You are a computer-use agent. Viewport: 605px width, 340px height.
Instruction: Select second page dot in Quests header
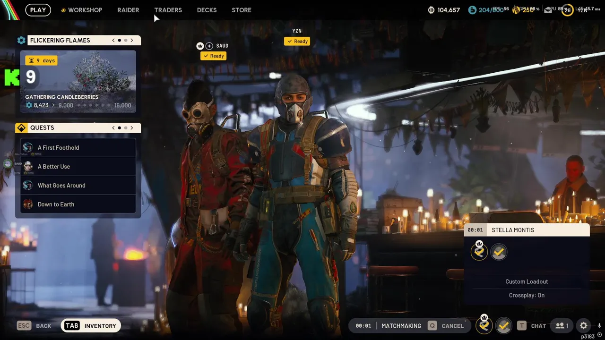pos(126,128)
